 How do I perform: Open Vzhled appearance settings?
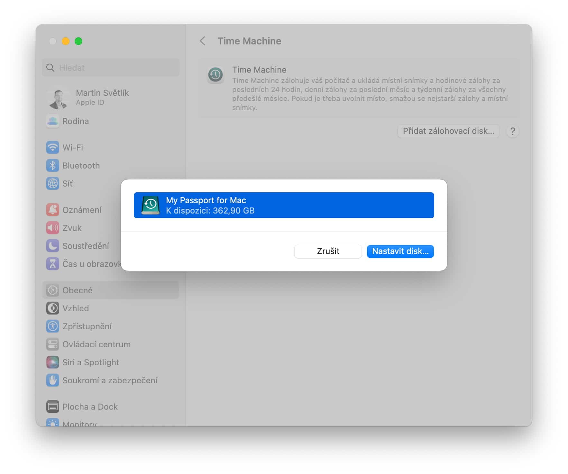[x=111, y=308]
